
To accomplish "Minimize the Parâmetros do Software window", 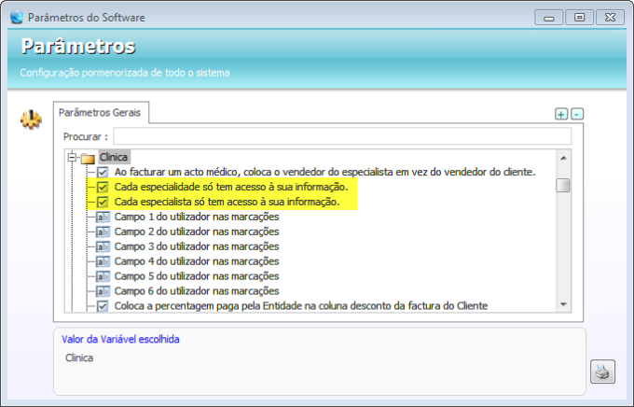I will [548, 18].
